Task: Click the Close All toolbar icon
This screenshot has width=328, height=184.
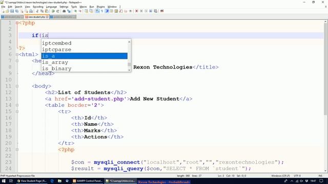Action: tap(26, 11)
